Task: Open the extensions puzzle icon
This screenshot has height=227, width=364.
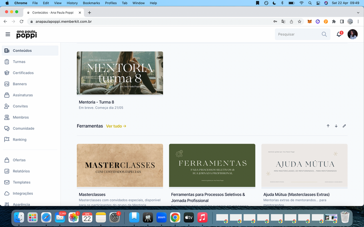Action: (334, 21)
